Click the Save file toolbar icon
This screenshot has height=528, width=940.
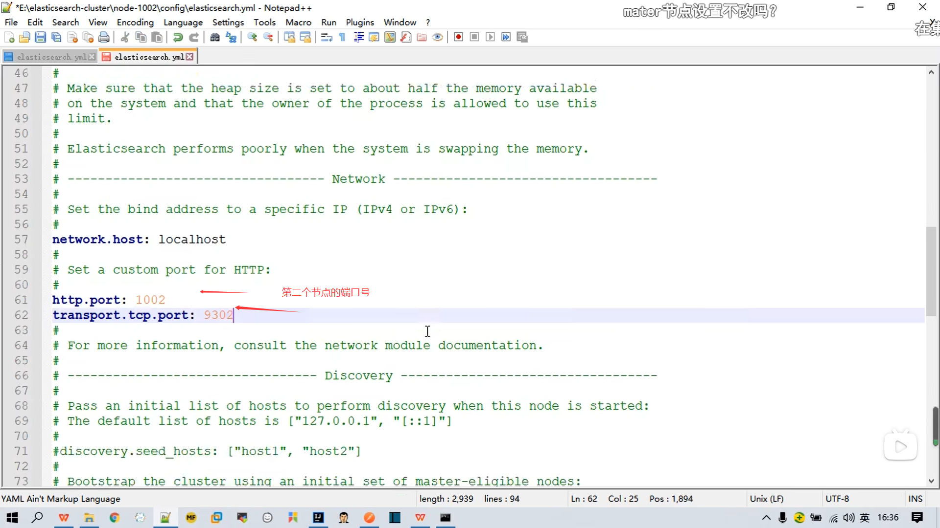pos(41,37)
